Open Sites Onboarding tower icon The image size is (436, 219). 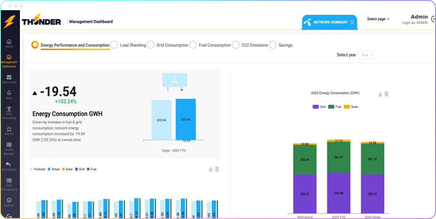coord(9,109)
